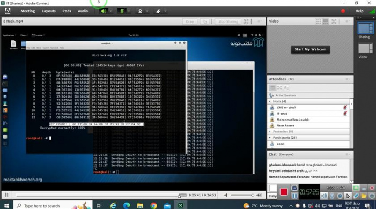
Task: Toggle the recorder system sound icon
Action: tap(324, 196)
